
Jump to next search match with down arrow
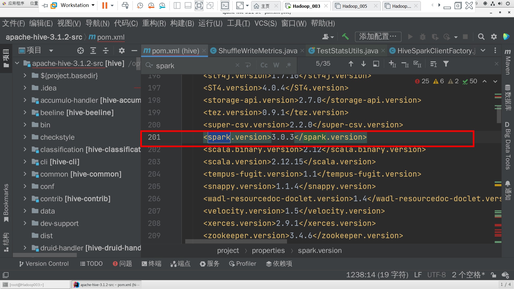point(363,64)
